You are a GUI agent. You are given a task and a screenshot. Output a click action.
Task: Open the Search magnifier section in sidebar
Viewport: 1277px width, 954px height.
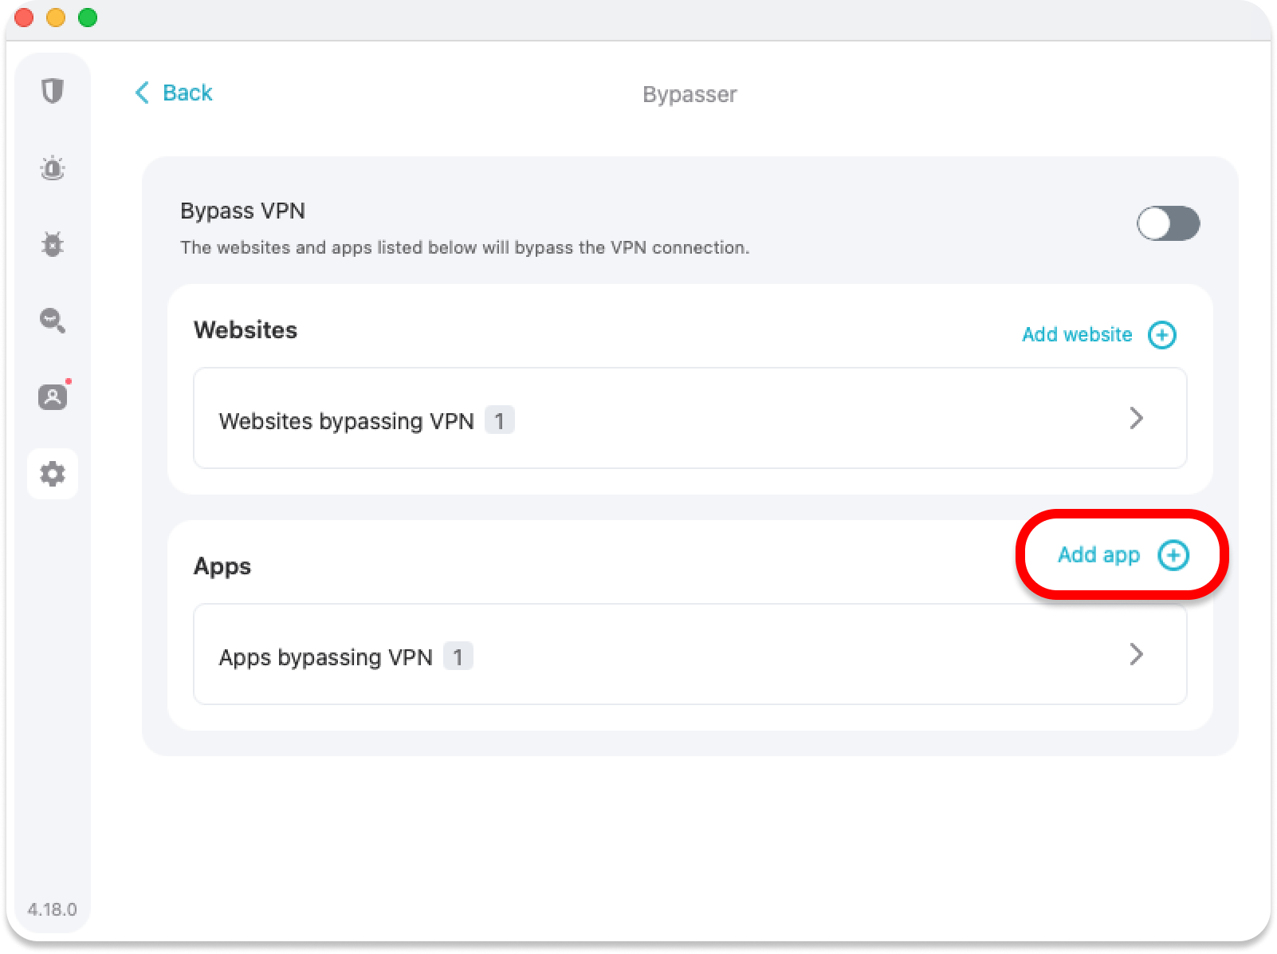[53, 321]
